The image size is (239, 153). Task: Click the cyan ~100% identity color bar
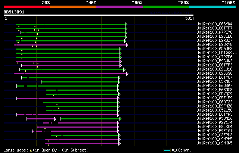(x=212, y=7)
